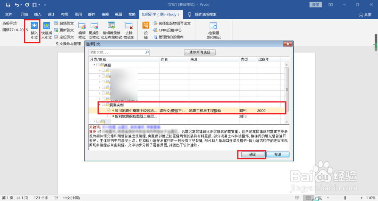Switch to the 插入 ribbon tab
Viewport: 378px width, 201px height.
point(38,14)
